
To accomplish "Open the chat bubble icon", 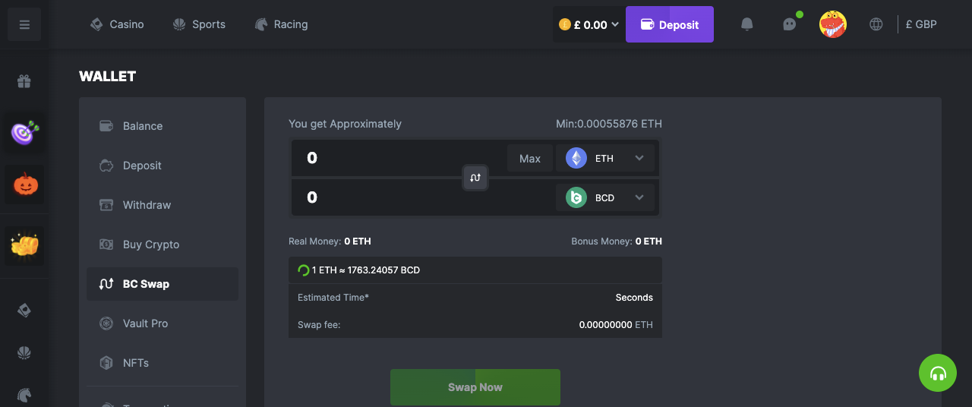I will coord(790,24).
